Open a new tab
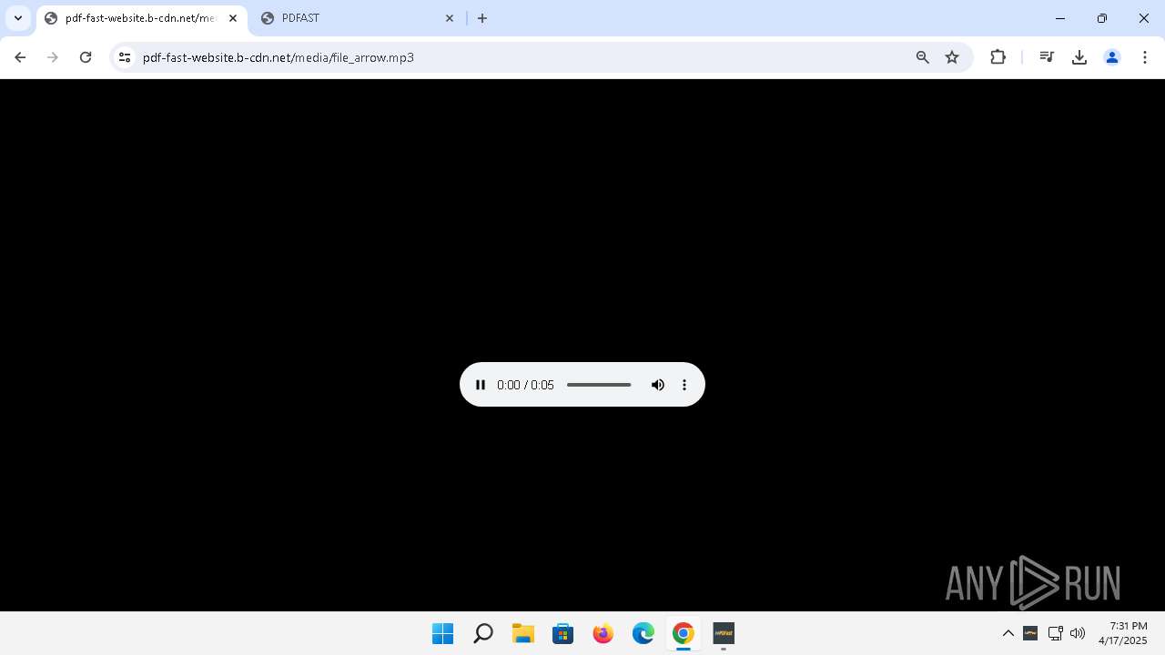 (x=482, y=18)
